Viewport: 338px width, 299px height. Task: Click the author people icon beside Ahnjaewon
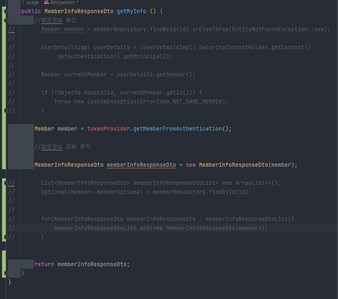tap(46, 2)
